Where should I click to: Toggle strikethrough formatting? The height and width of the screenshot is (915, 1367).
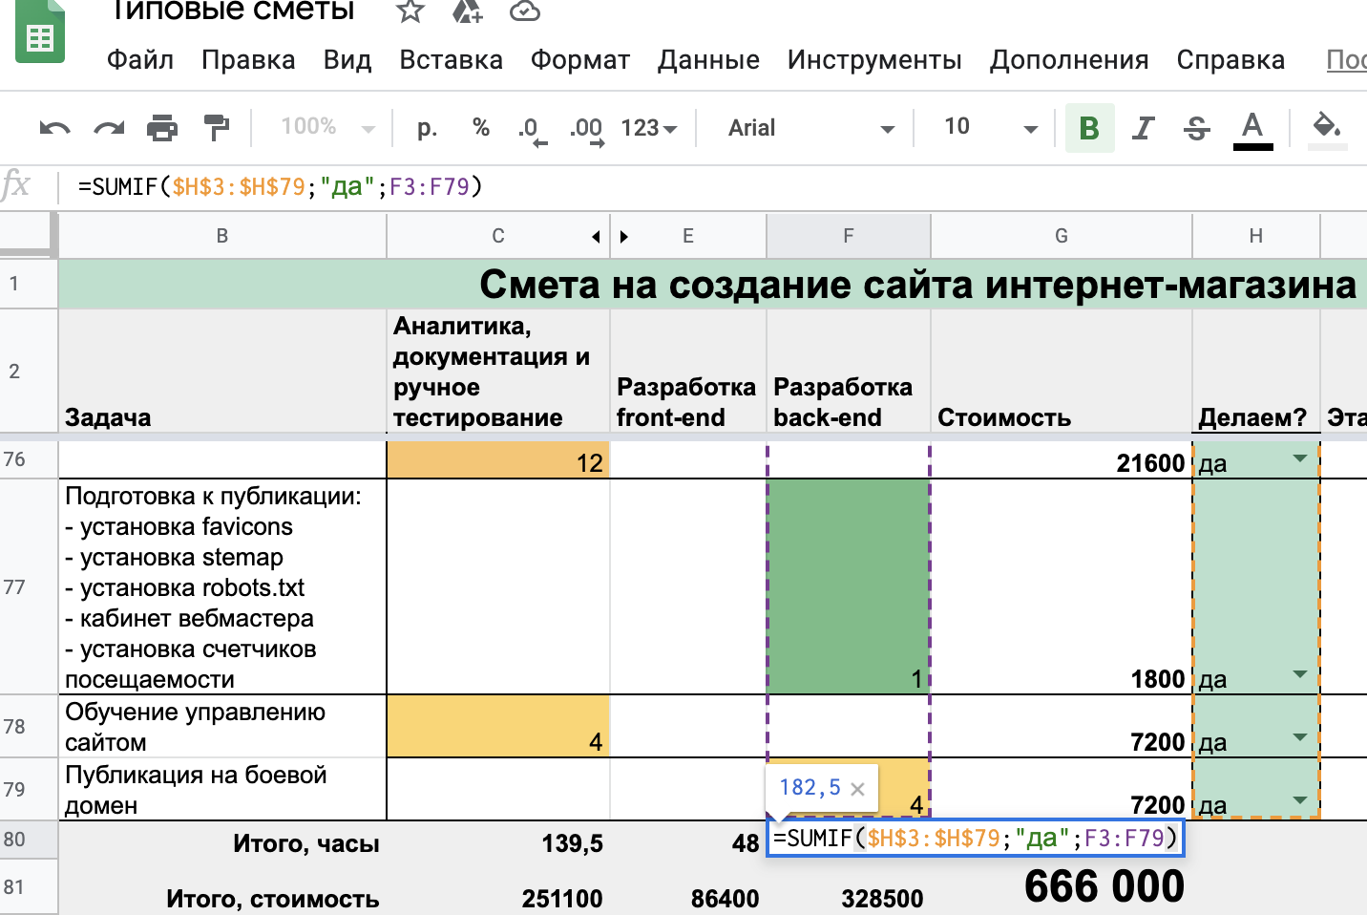pos(1196,128)
